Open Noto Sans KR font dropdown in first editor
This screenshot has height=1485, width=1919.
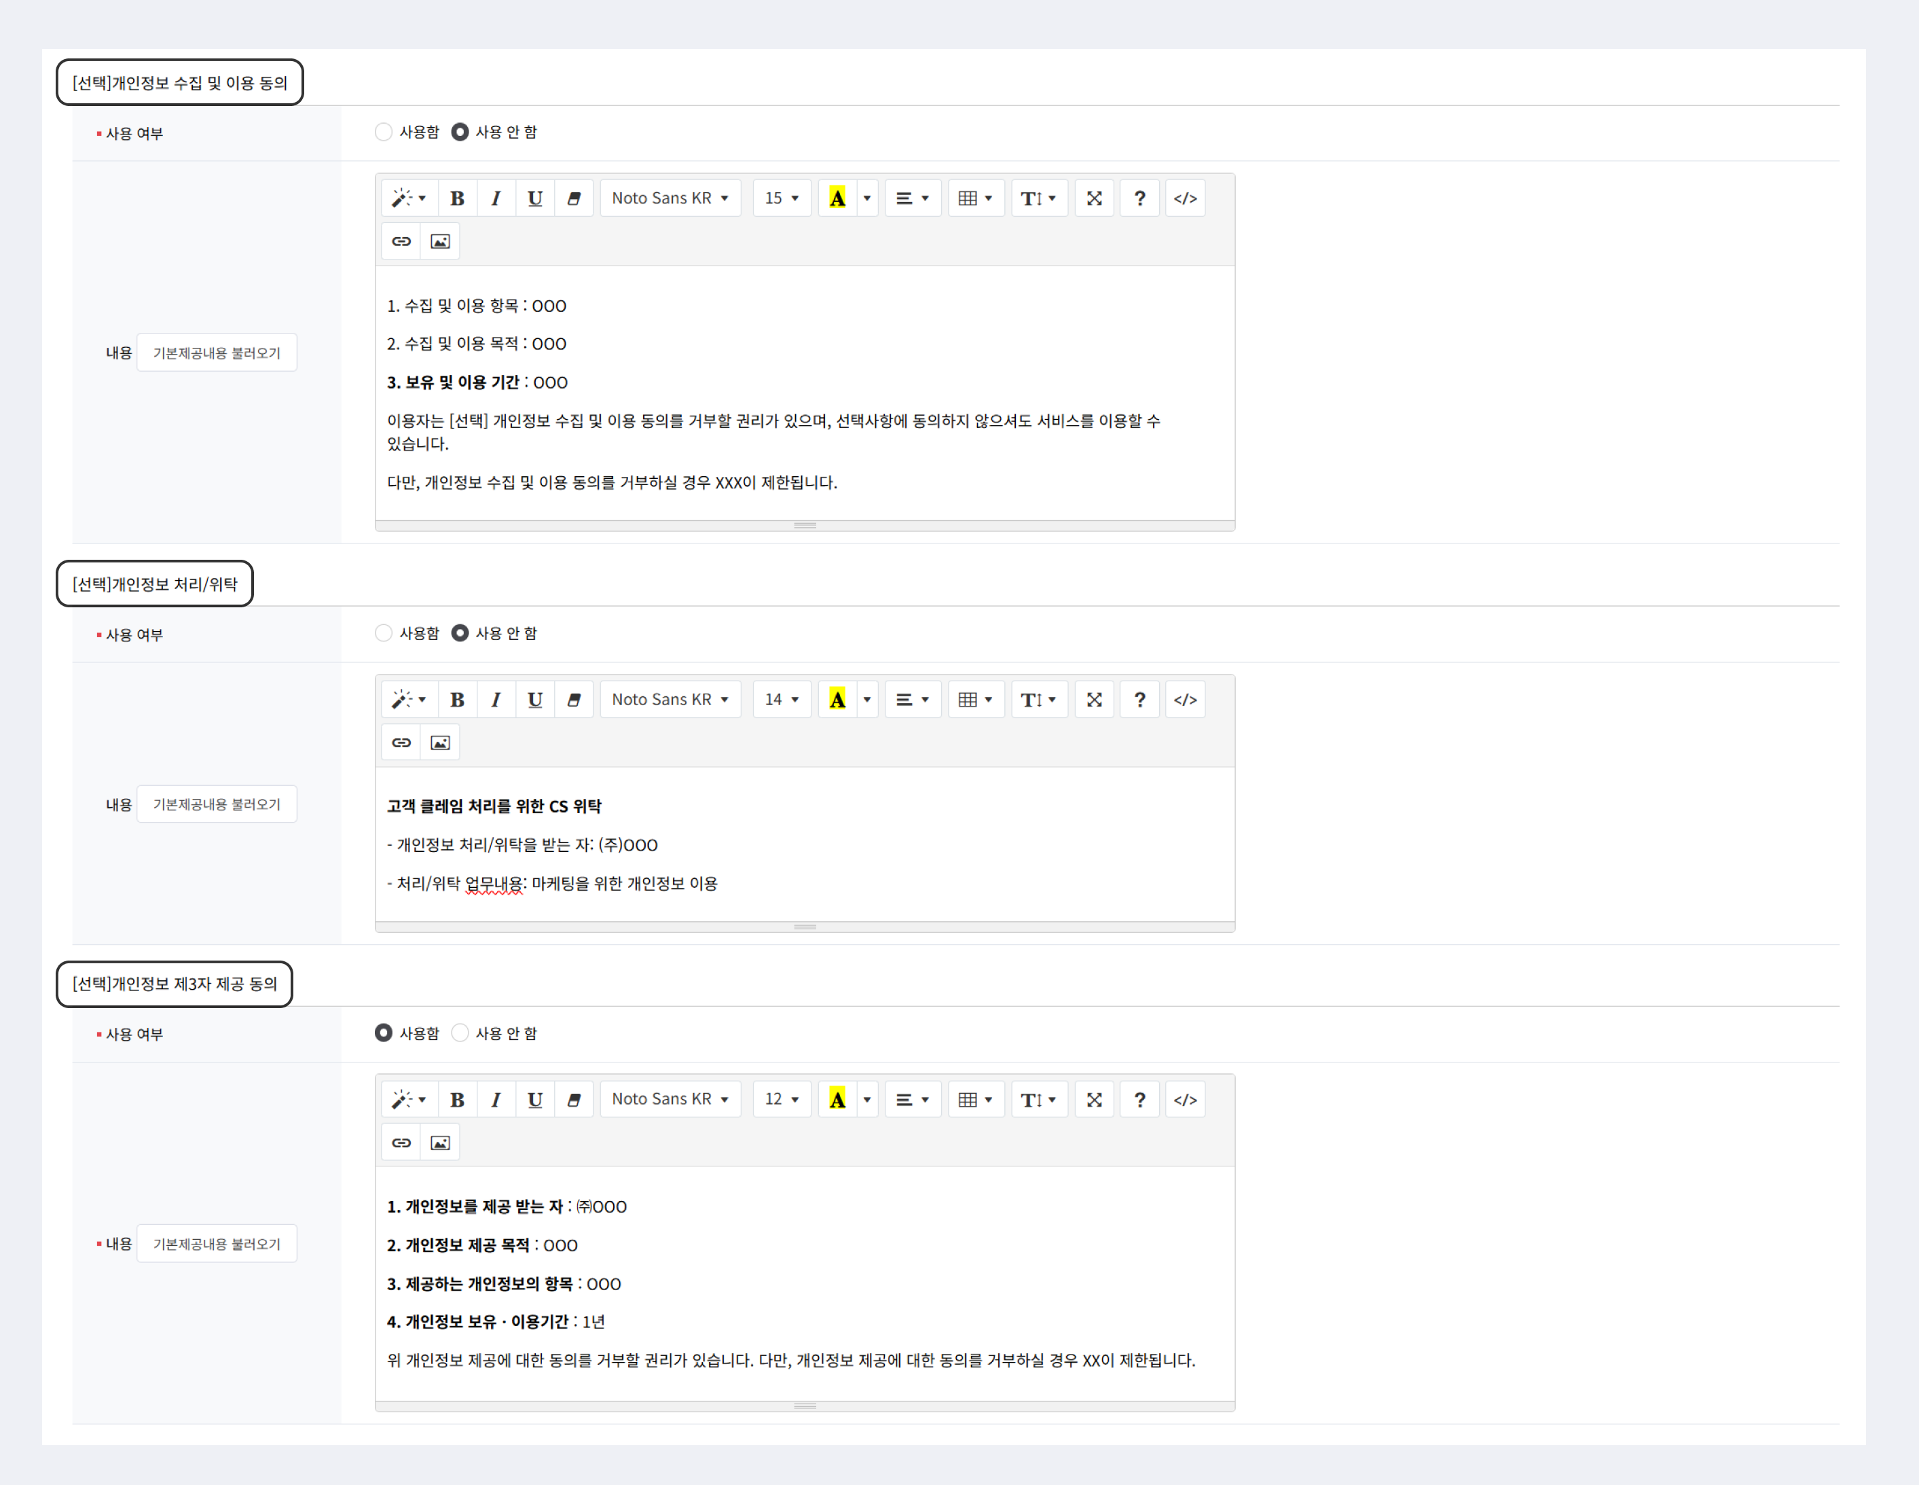pyautogui.click(x=670, y=199)
